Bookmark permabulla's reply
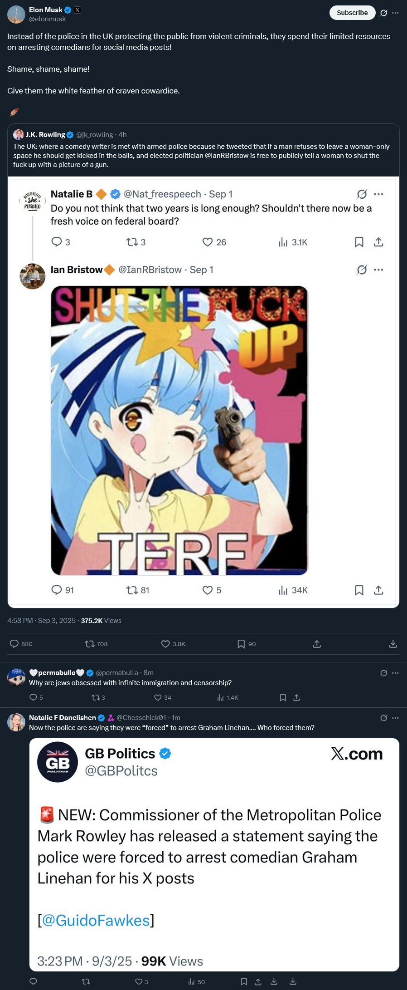The width and height of the screenshot is (407, 990). 283,697
